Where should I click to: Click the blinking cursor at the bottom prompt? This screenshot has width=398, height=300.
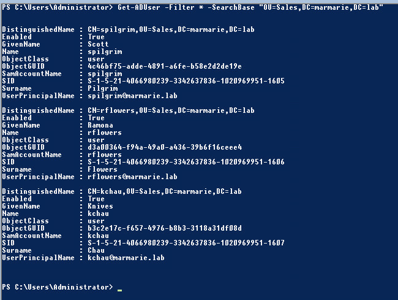pos(119,288)
